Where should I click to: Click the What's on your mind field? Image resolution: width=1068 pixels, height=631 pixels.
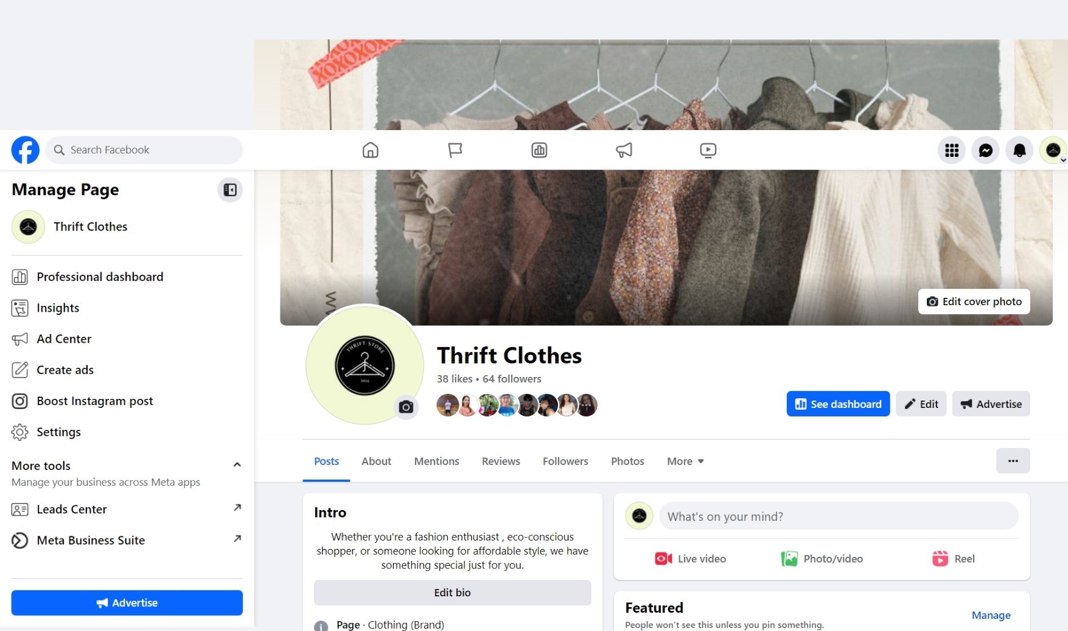coord(839,516)
